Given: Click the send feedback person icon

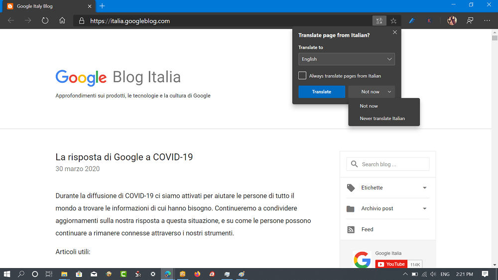Looking at the screenshot, I should [x=470, y=21].
